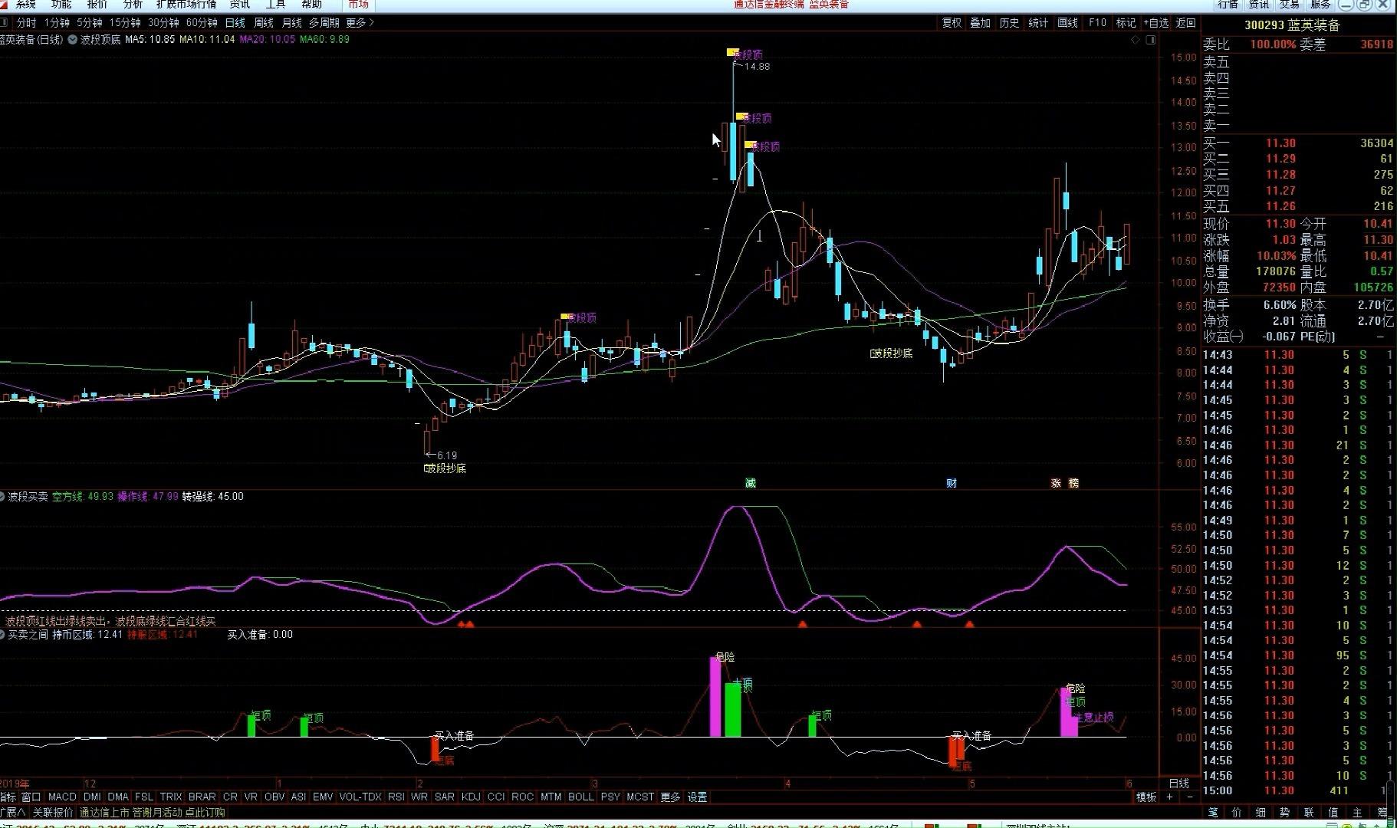Open the 分析 menu

tap(133, 5)
